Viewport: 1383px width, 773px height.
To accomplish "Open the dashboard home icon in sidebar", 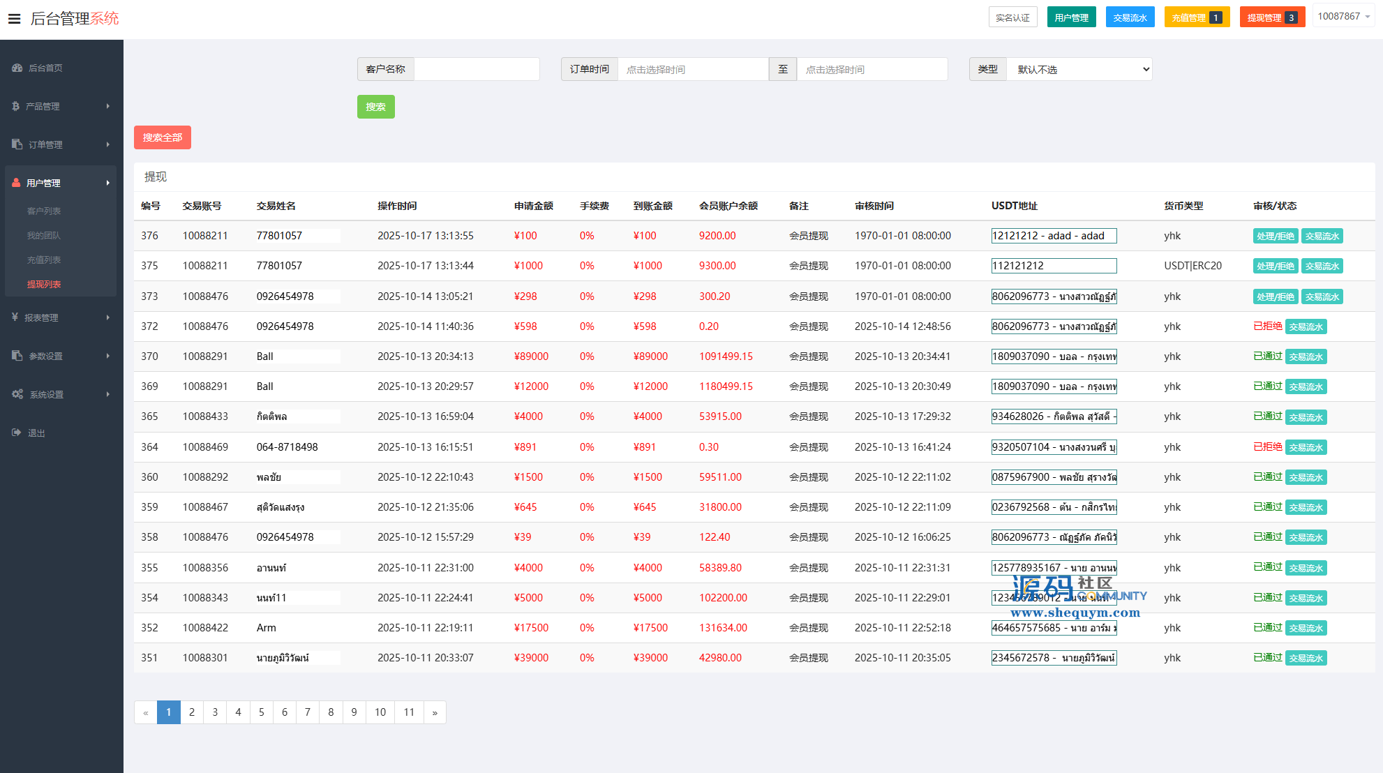I will coord(17,68).
